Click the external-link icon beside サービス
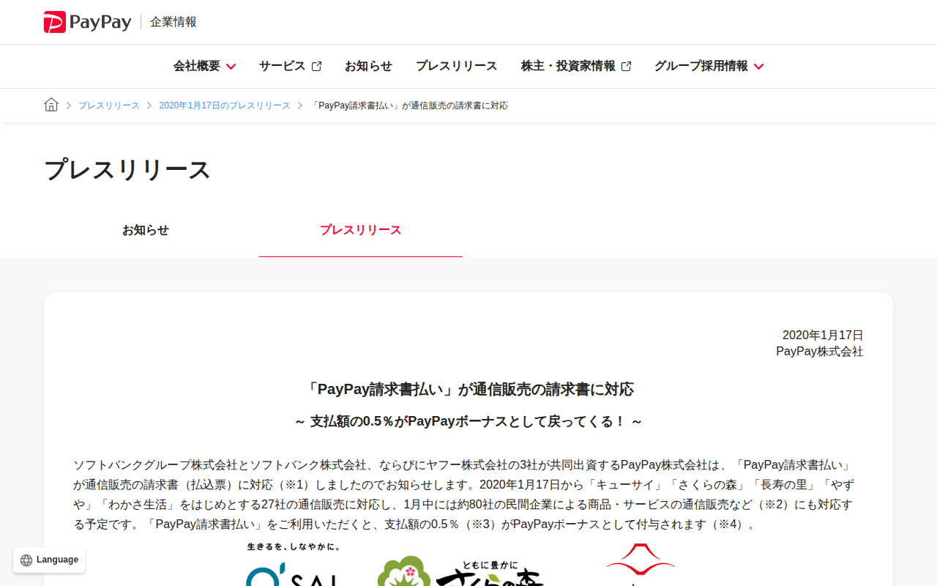The image size is (937, 586). 316,66
